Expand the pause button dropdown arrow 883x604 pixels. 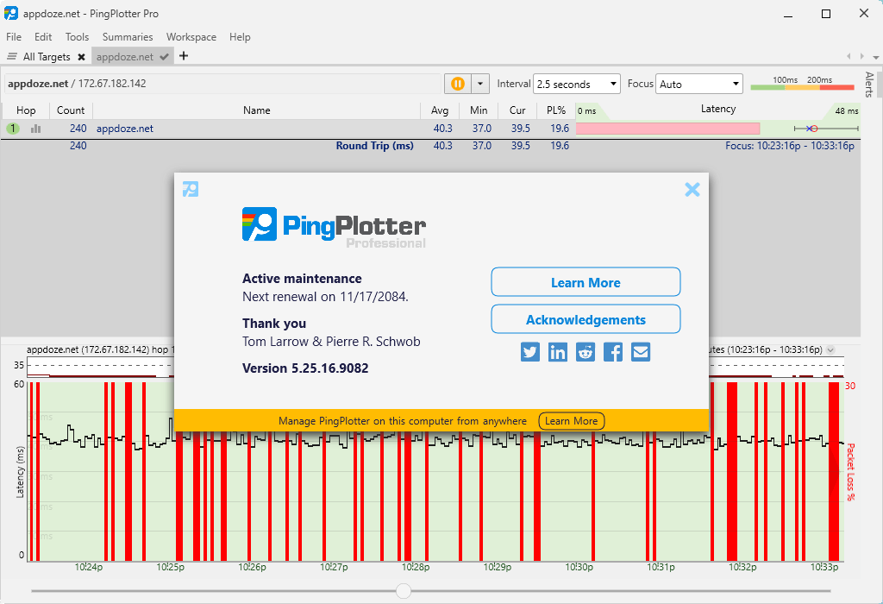pyautogui.click(x=479, y=84)
